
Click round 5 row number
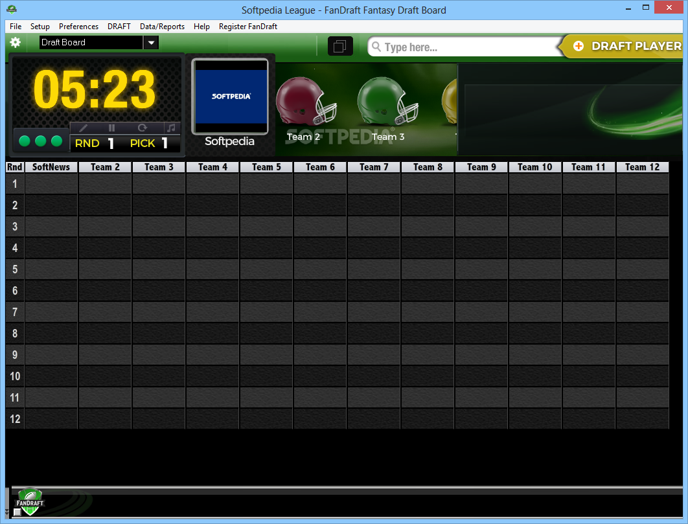pyautogui.click(x=15, y=269)
